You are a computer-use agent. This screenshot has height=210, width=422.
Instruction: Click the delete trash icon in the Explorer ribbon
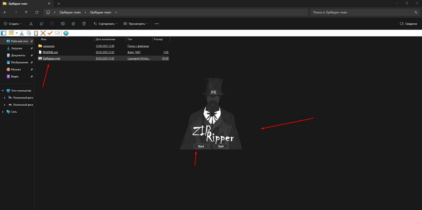(x=84, y=24)
